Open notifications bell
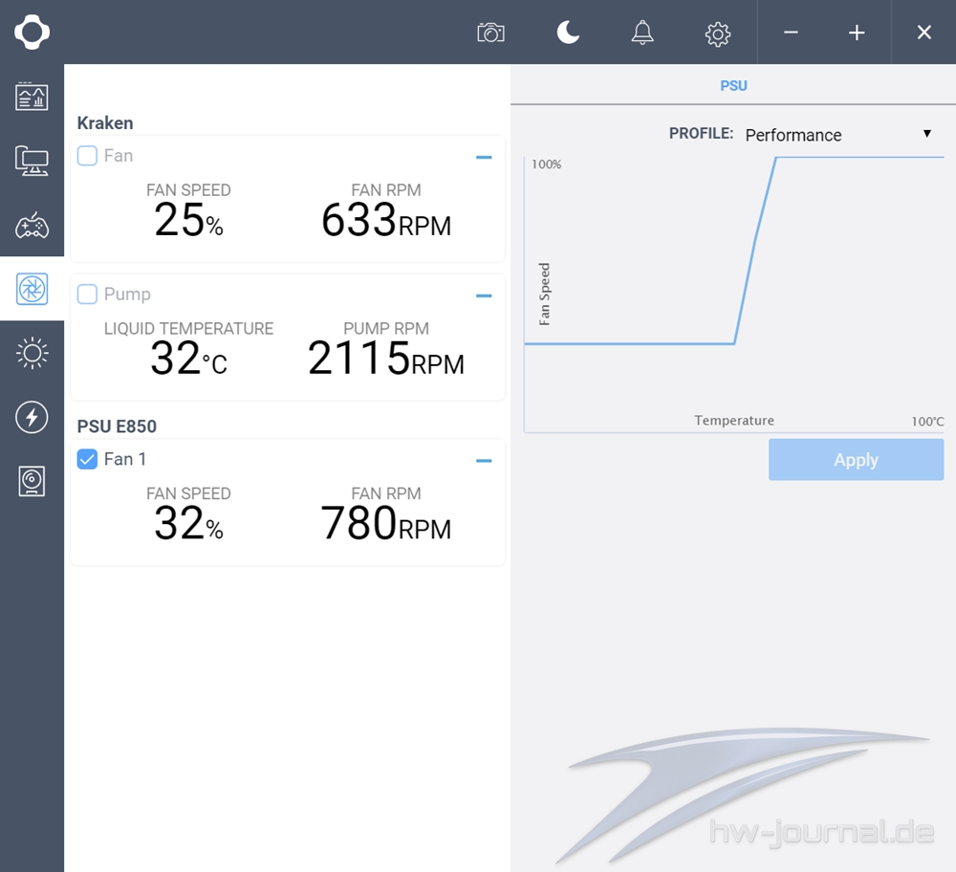The height and width of the screenshot is (872, 956). (642, 33)
